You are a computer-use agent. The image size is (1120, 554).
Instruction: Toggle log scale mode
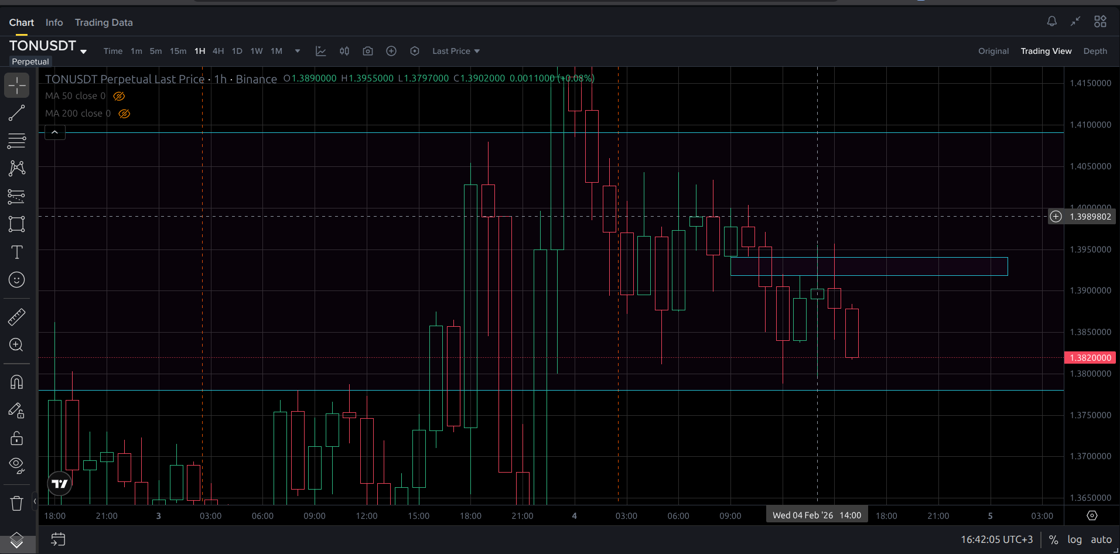1074,539
